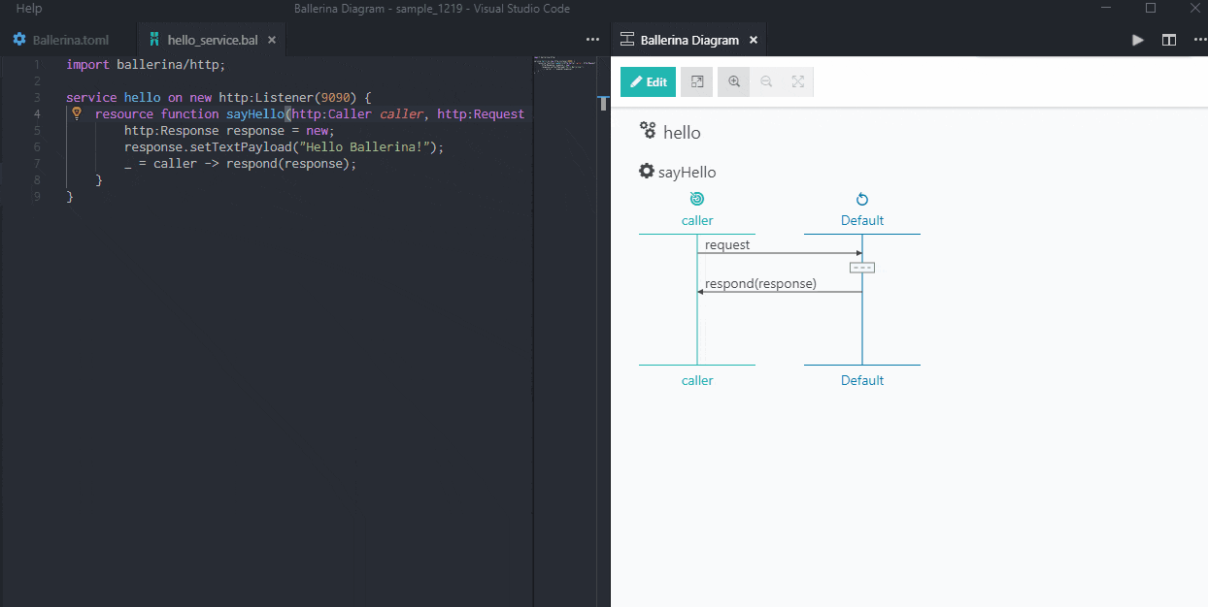Click the respond(response) arrow label
The width and height of the screenshot is (1208, 607).
click(x=760, y=284)
